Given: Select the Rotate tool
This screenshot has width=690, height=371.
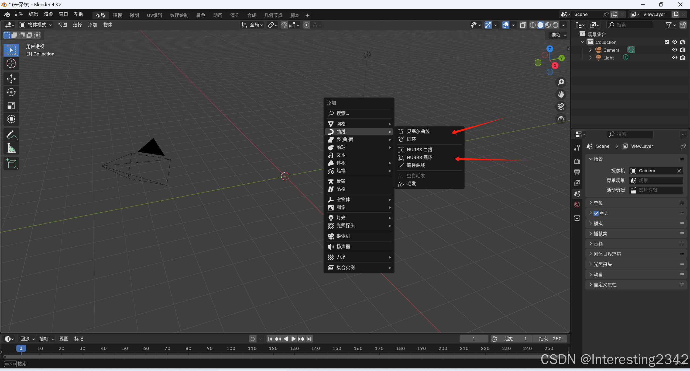Looking at the screenshot, I should click(11, 92).
